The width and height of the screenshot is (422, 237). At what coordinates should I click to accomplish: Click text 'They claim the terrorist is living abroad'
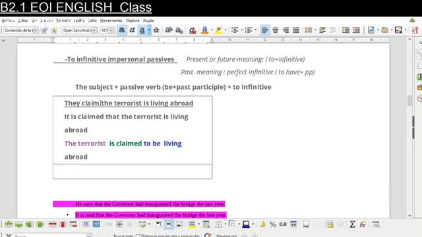pyautogui.click(x=129, y=103)
